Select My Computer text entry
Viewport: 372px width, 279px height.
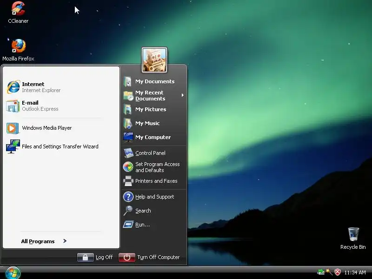pyautogui.click(x=153, y=137)
